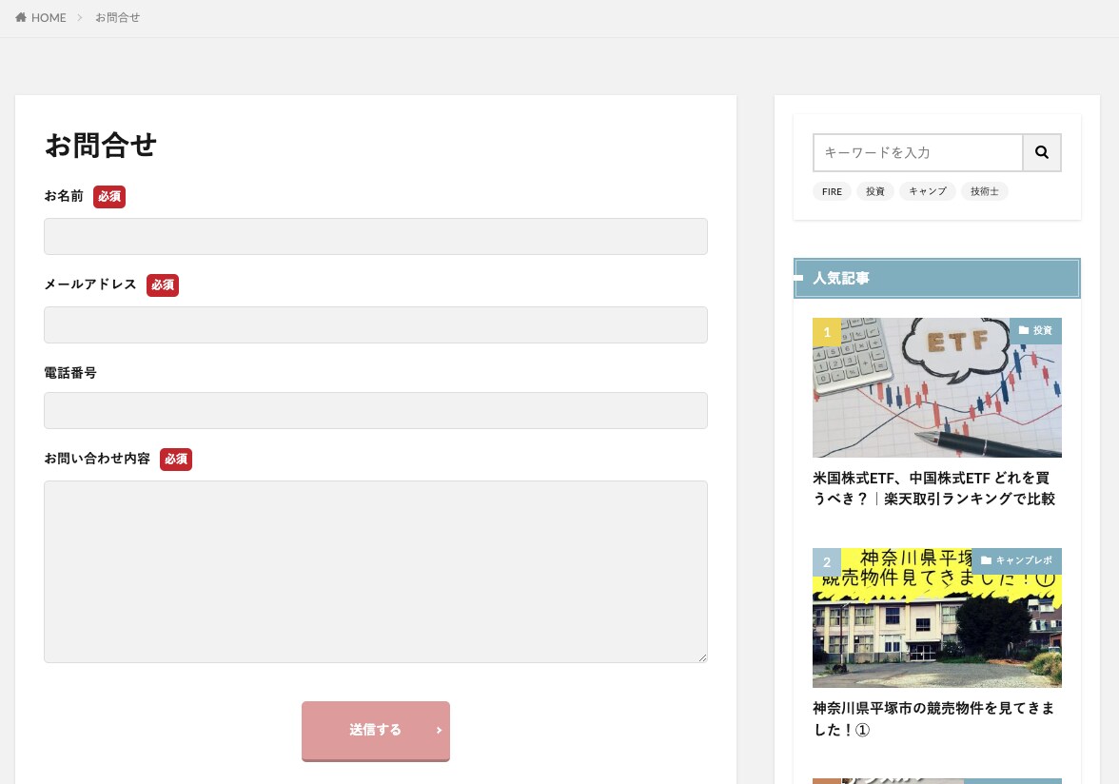Open article title 米国株式ETF、中国株式ETF どれを買うべき
The height and width of the screenshot is (784, 1119).
click(x=934, y=488)
